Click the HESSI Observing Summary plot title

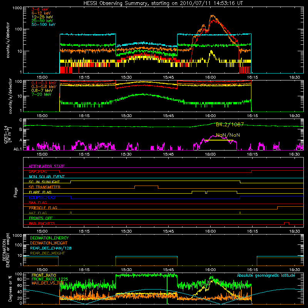click(x=163, y=3)
